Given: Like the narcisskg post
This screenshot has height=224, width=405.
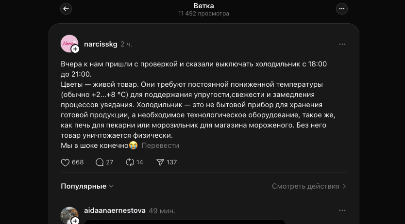Looking at the screenshot, I should pyautogui.click(x=66, y=162).
